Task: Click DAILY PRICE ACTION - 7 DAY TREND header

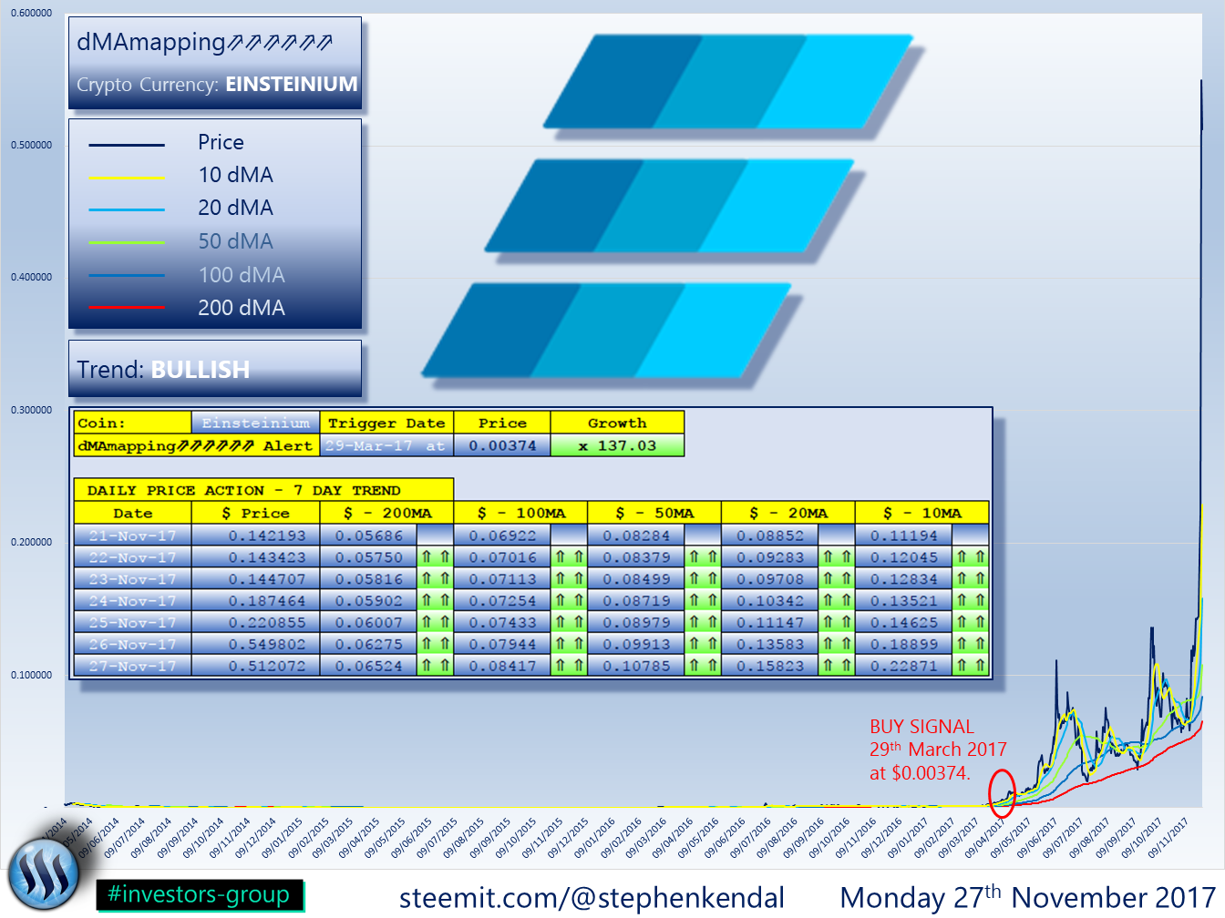Action: click(x=263, y=490)
